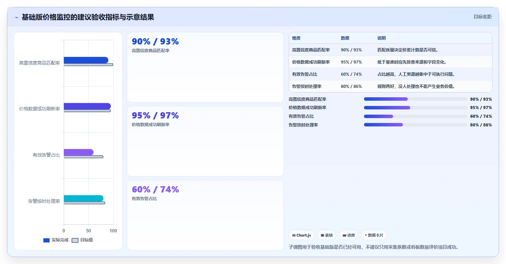Click description beginning 规则再好，没人处理

416,86
